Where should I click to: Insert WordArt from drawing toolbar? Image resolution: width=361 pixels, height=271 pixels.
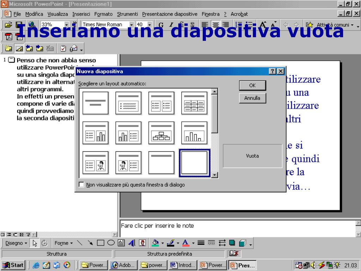pos(132,243)
